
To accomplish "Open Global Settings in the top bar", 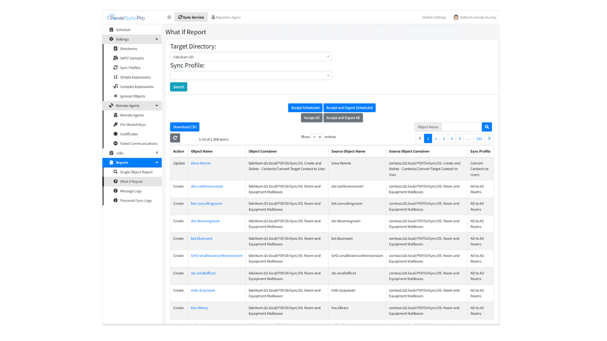I will 434,18.
